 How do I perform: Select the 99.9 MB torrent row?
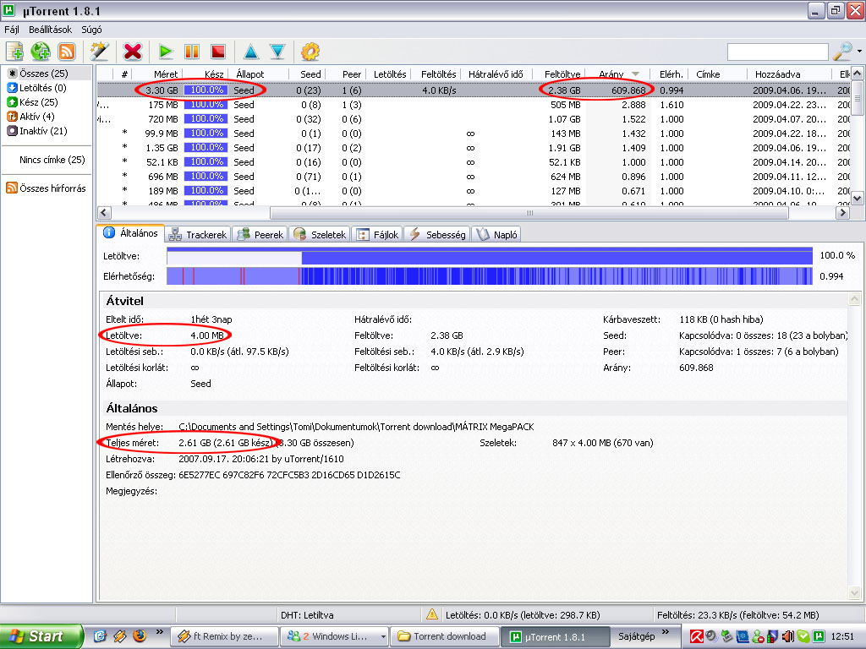point(474,134)
